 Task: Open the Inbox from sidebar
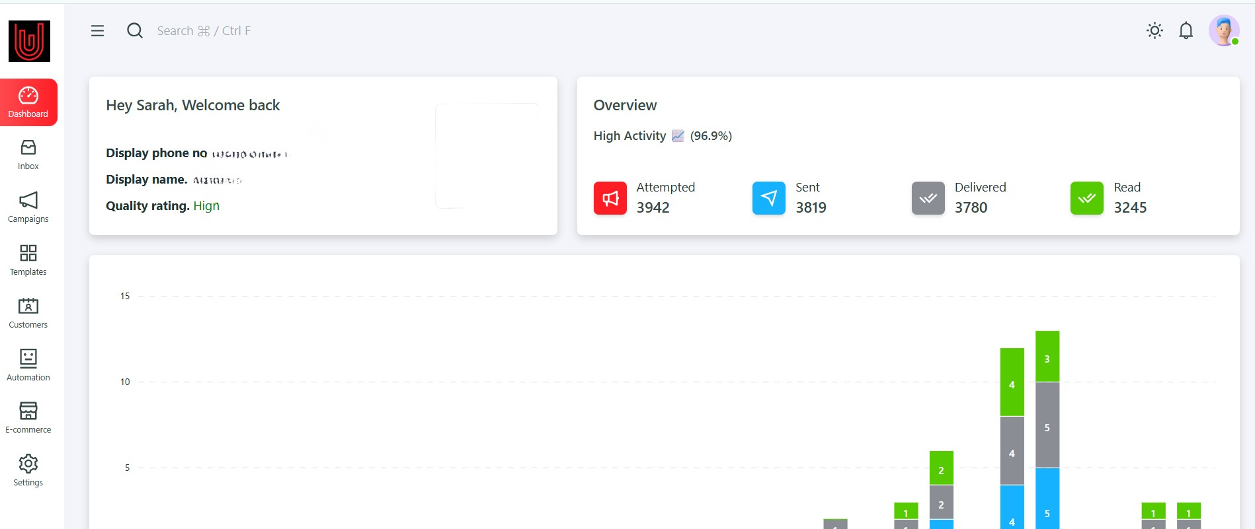point(28,155)
